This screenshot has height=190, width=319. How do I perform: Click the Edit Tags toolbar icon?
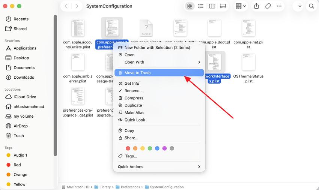[268, 6]
